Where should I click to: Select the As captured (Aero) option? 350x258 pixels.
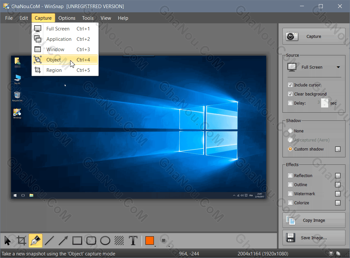point(290,140)
